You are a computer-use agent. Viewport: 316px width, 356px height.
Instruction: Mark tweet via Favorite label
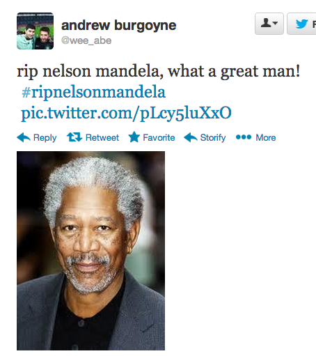[159, 137]
